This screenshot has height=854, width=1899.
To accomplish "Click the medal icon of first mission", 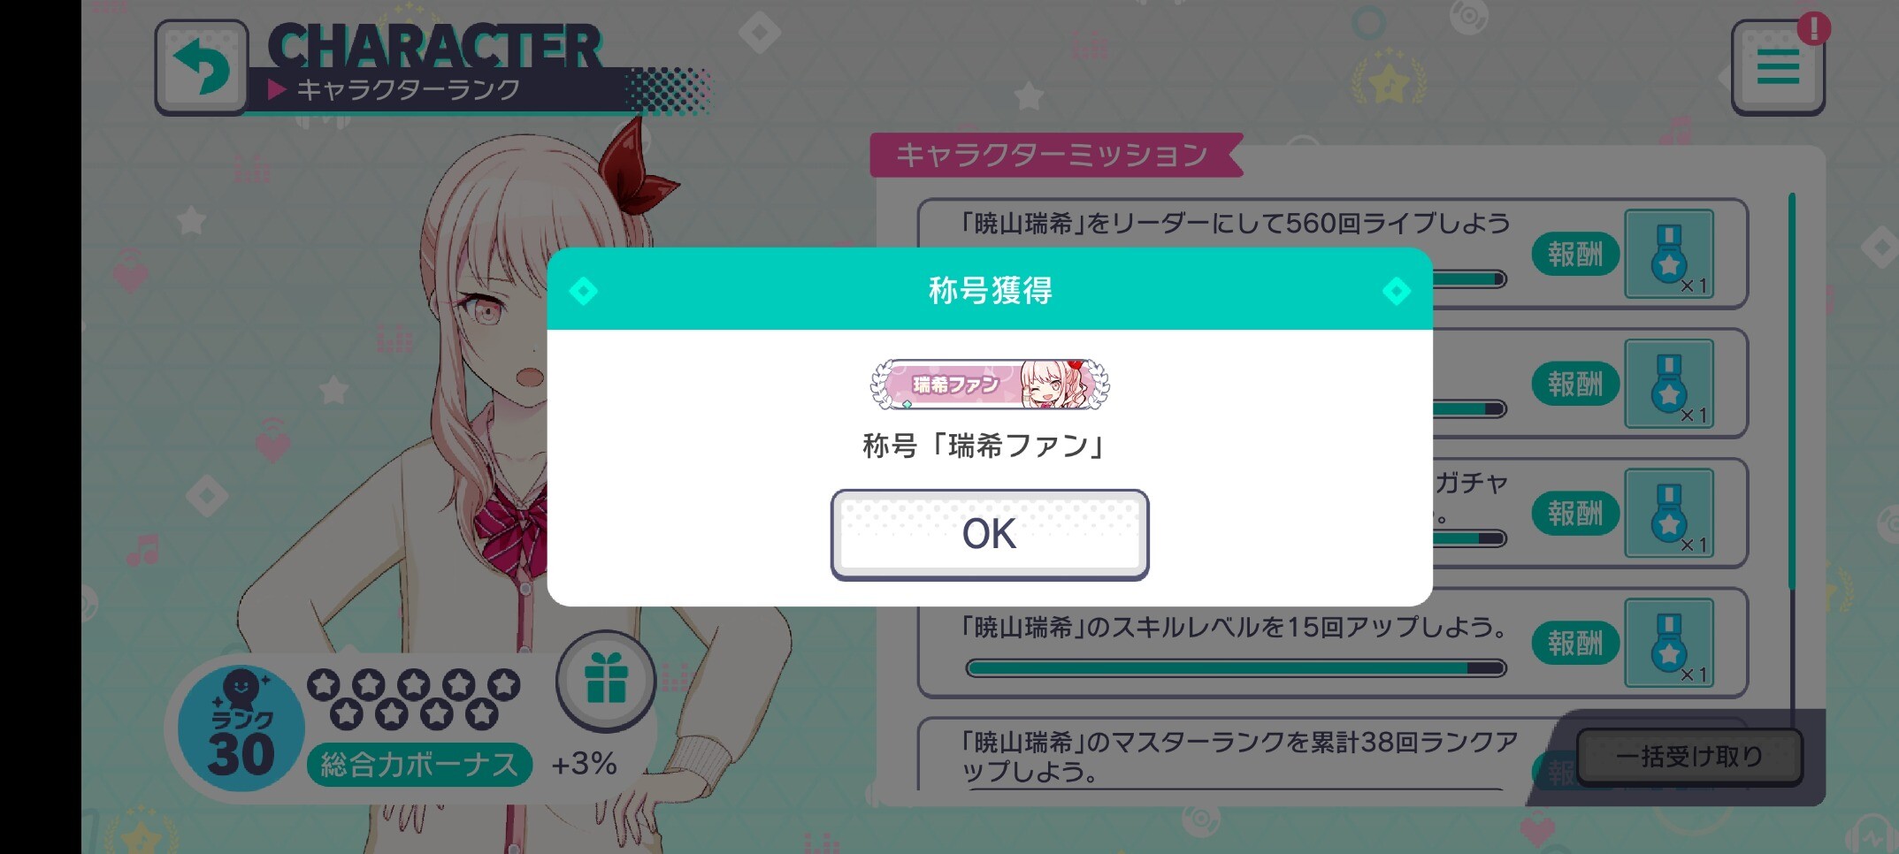I will click(1669, 254).
